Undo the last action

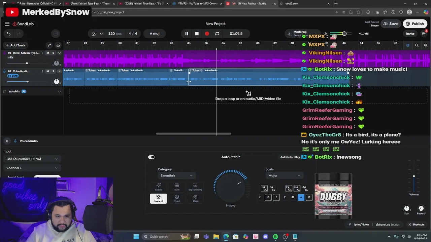click(8, 34)
